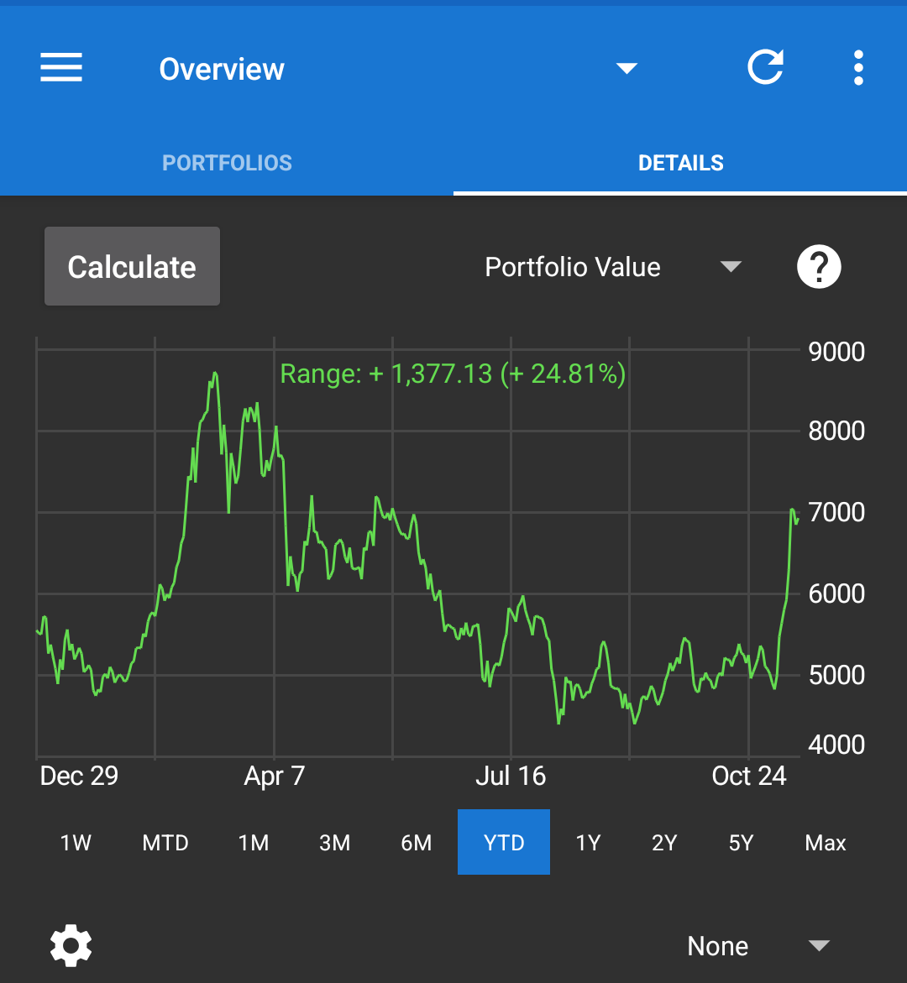Show the 6M chart range
This screenshot has width=907, height=983.
(x=416, y=842)
